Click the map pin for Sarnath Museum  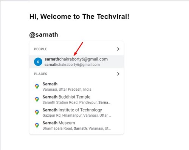click(x=37, y=125)
